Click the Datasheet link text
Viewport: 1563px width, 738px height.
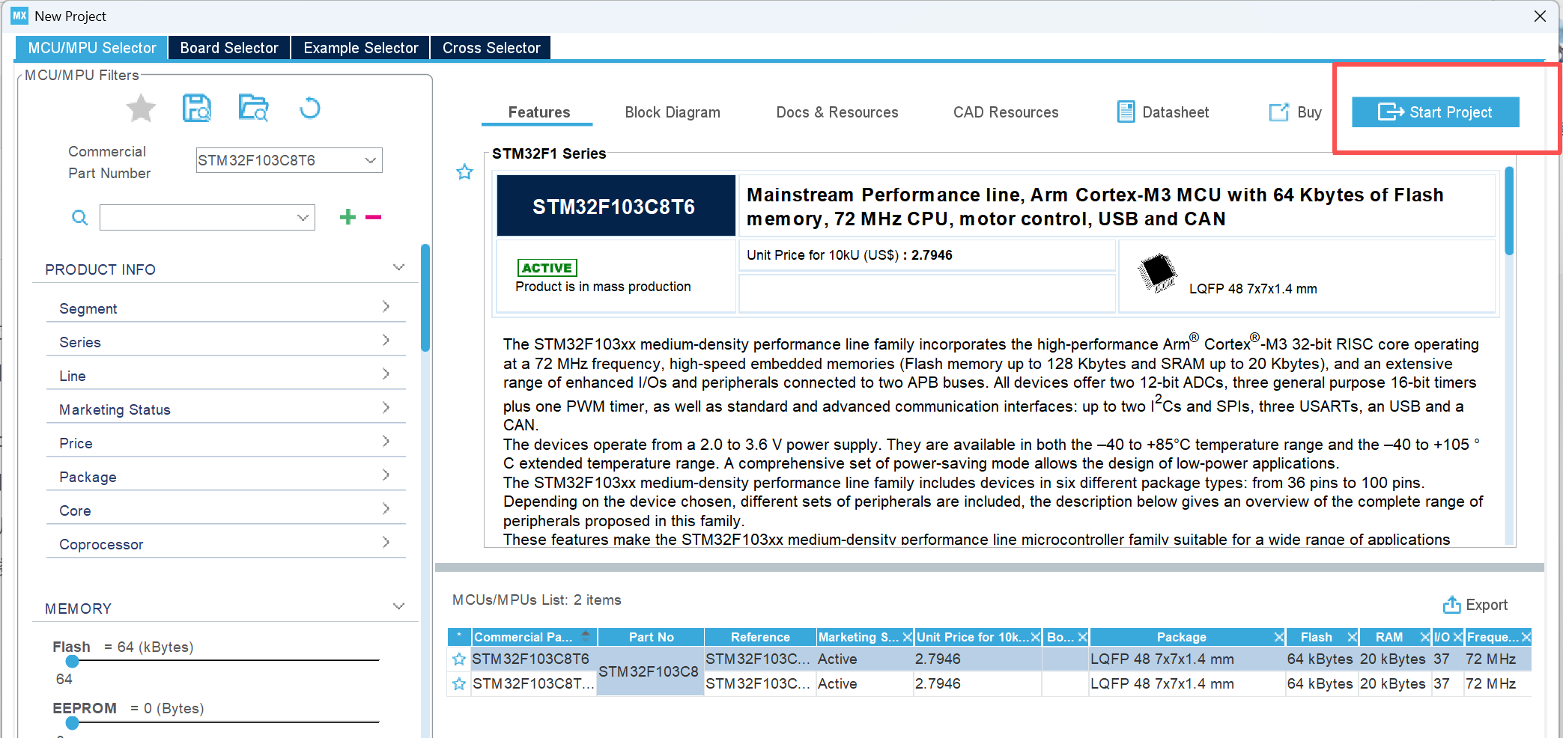(x=1175, y=112)
